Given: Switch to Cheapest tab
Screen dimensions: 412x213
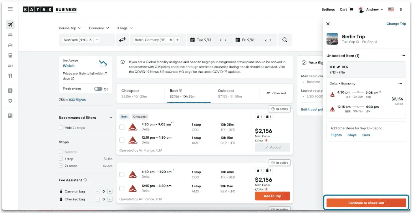Looking at the screenshot, I should (140, 94).
